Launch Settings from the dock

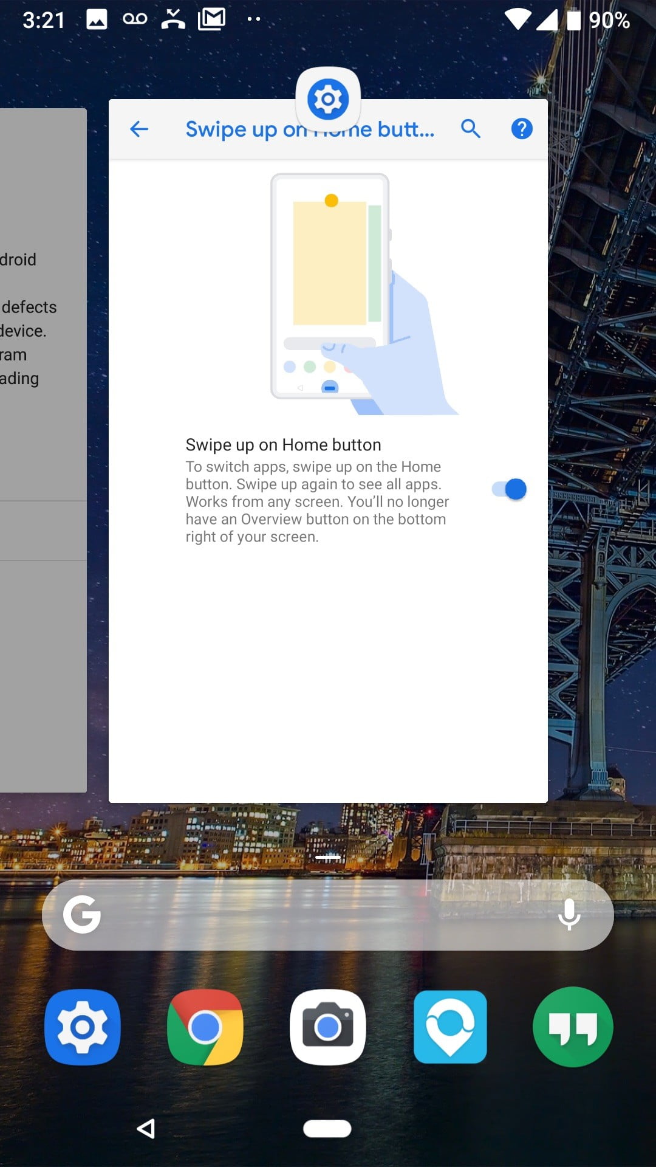pos(83,1027)
